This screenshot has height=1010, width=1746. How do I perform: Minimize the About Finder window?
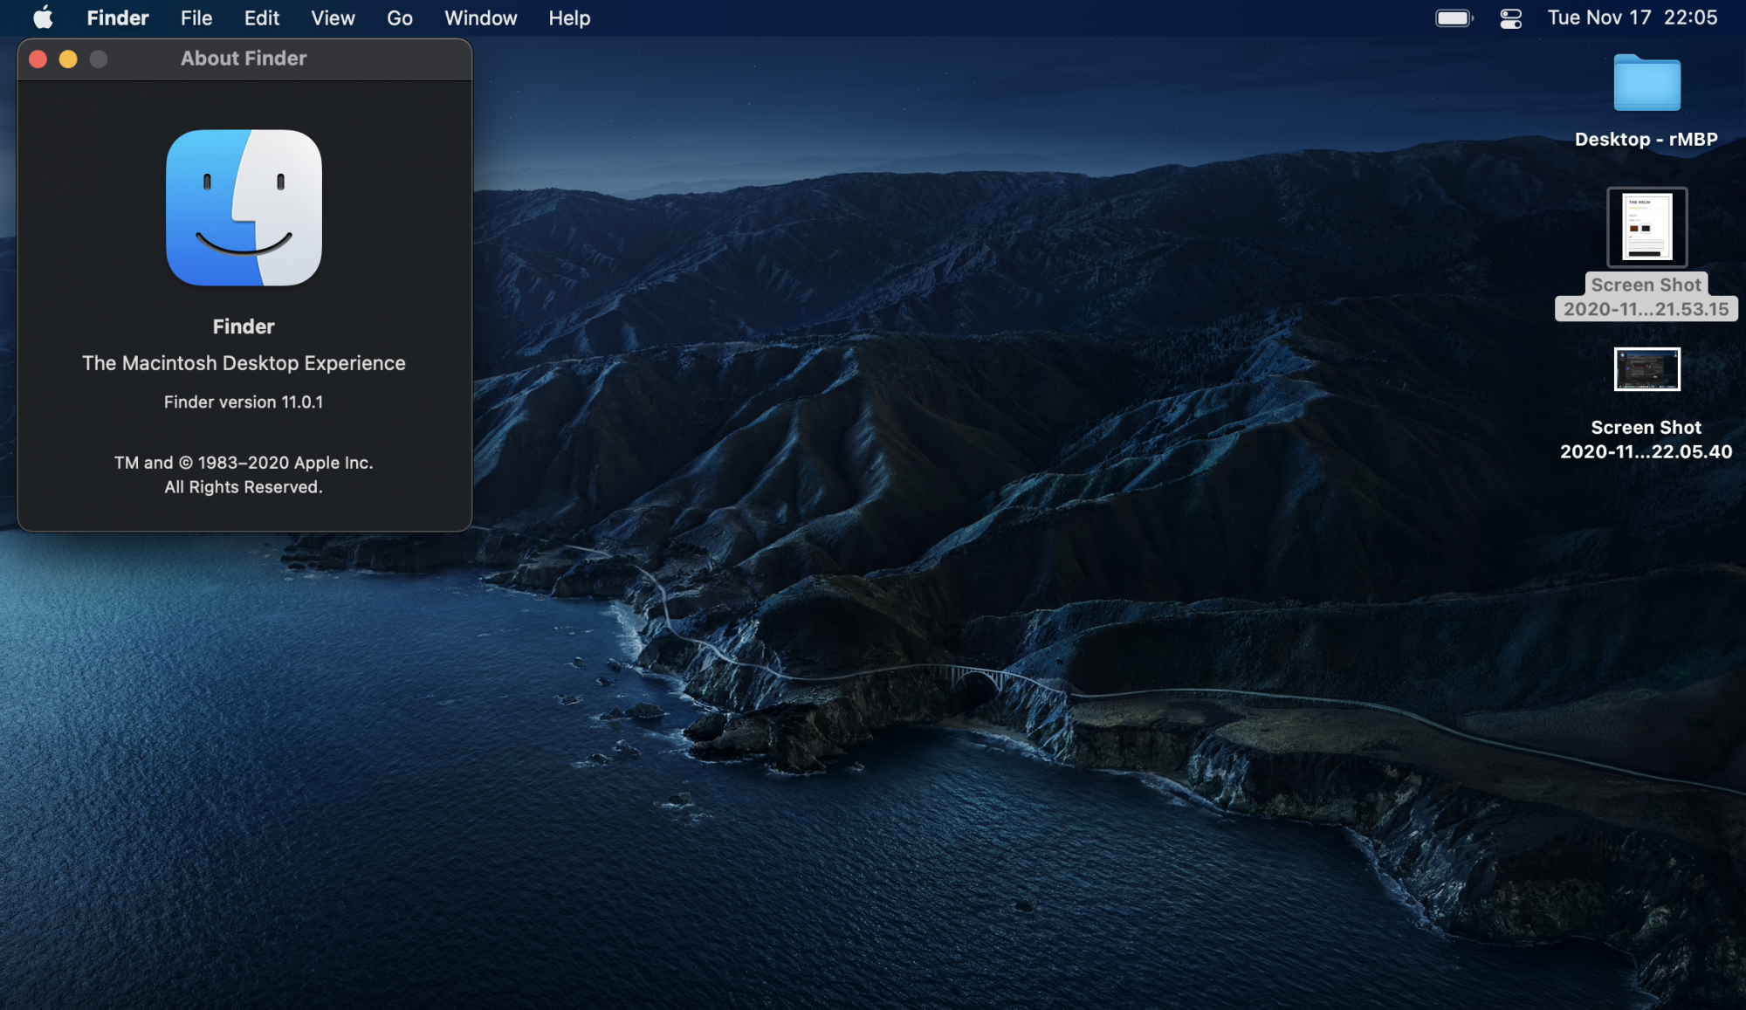[x=68, y=58]
